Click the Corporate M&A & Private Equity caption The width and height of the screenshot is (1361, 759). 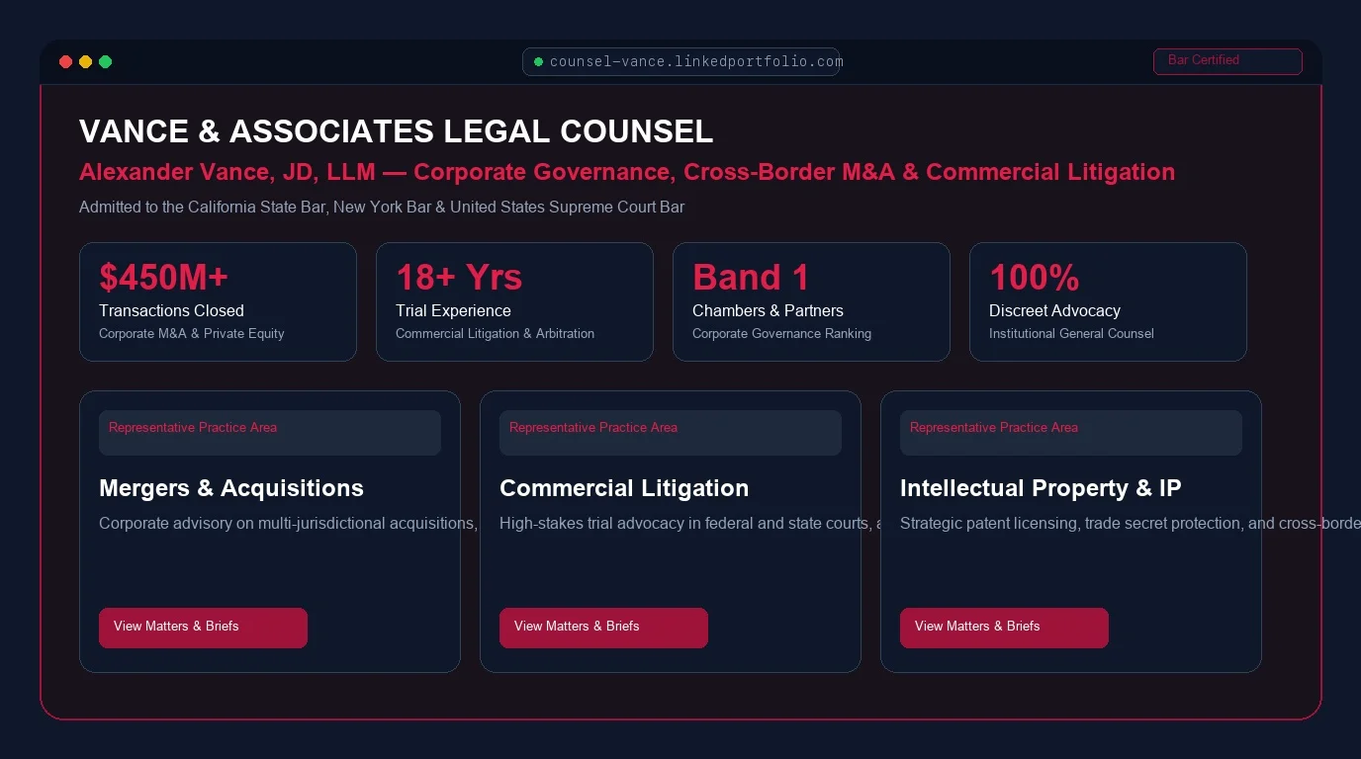[192, 334]
